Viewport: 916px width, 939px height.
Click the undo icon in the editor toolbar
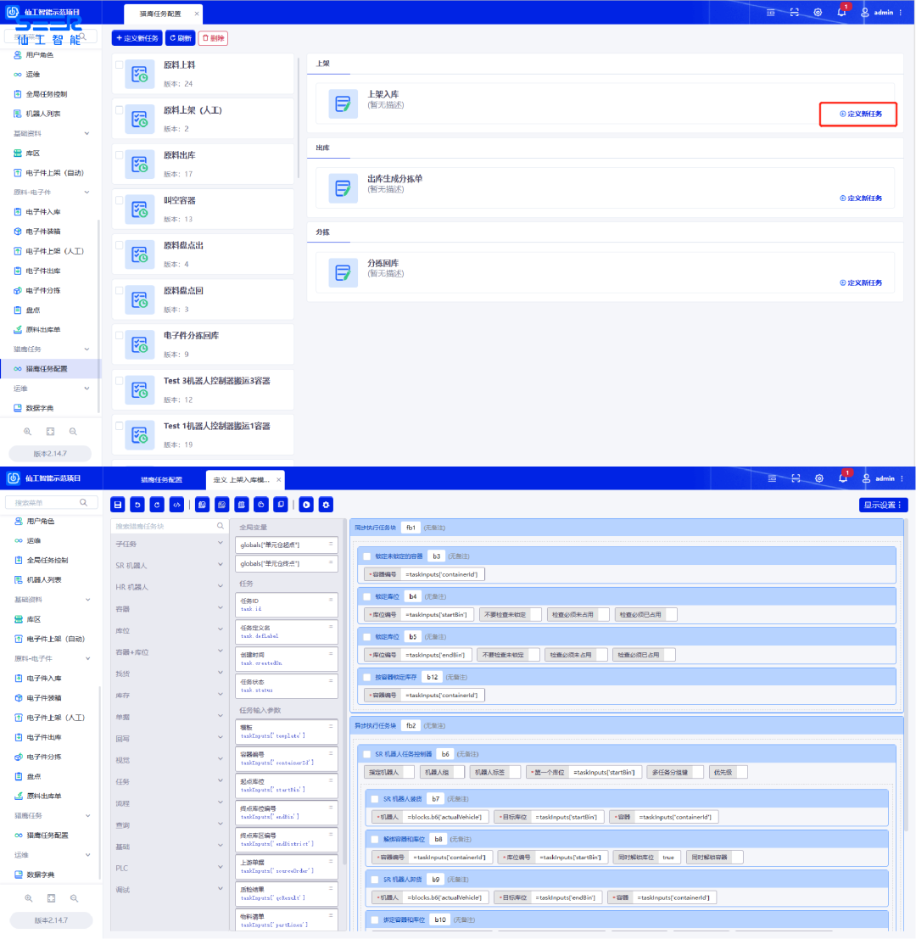coord(137,505)
